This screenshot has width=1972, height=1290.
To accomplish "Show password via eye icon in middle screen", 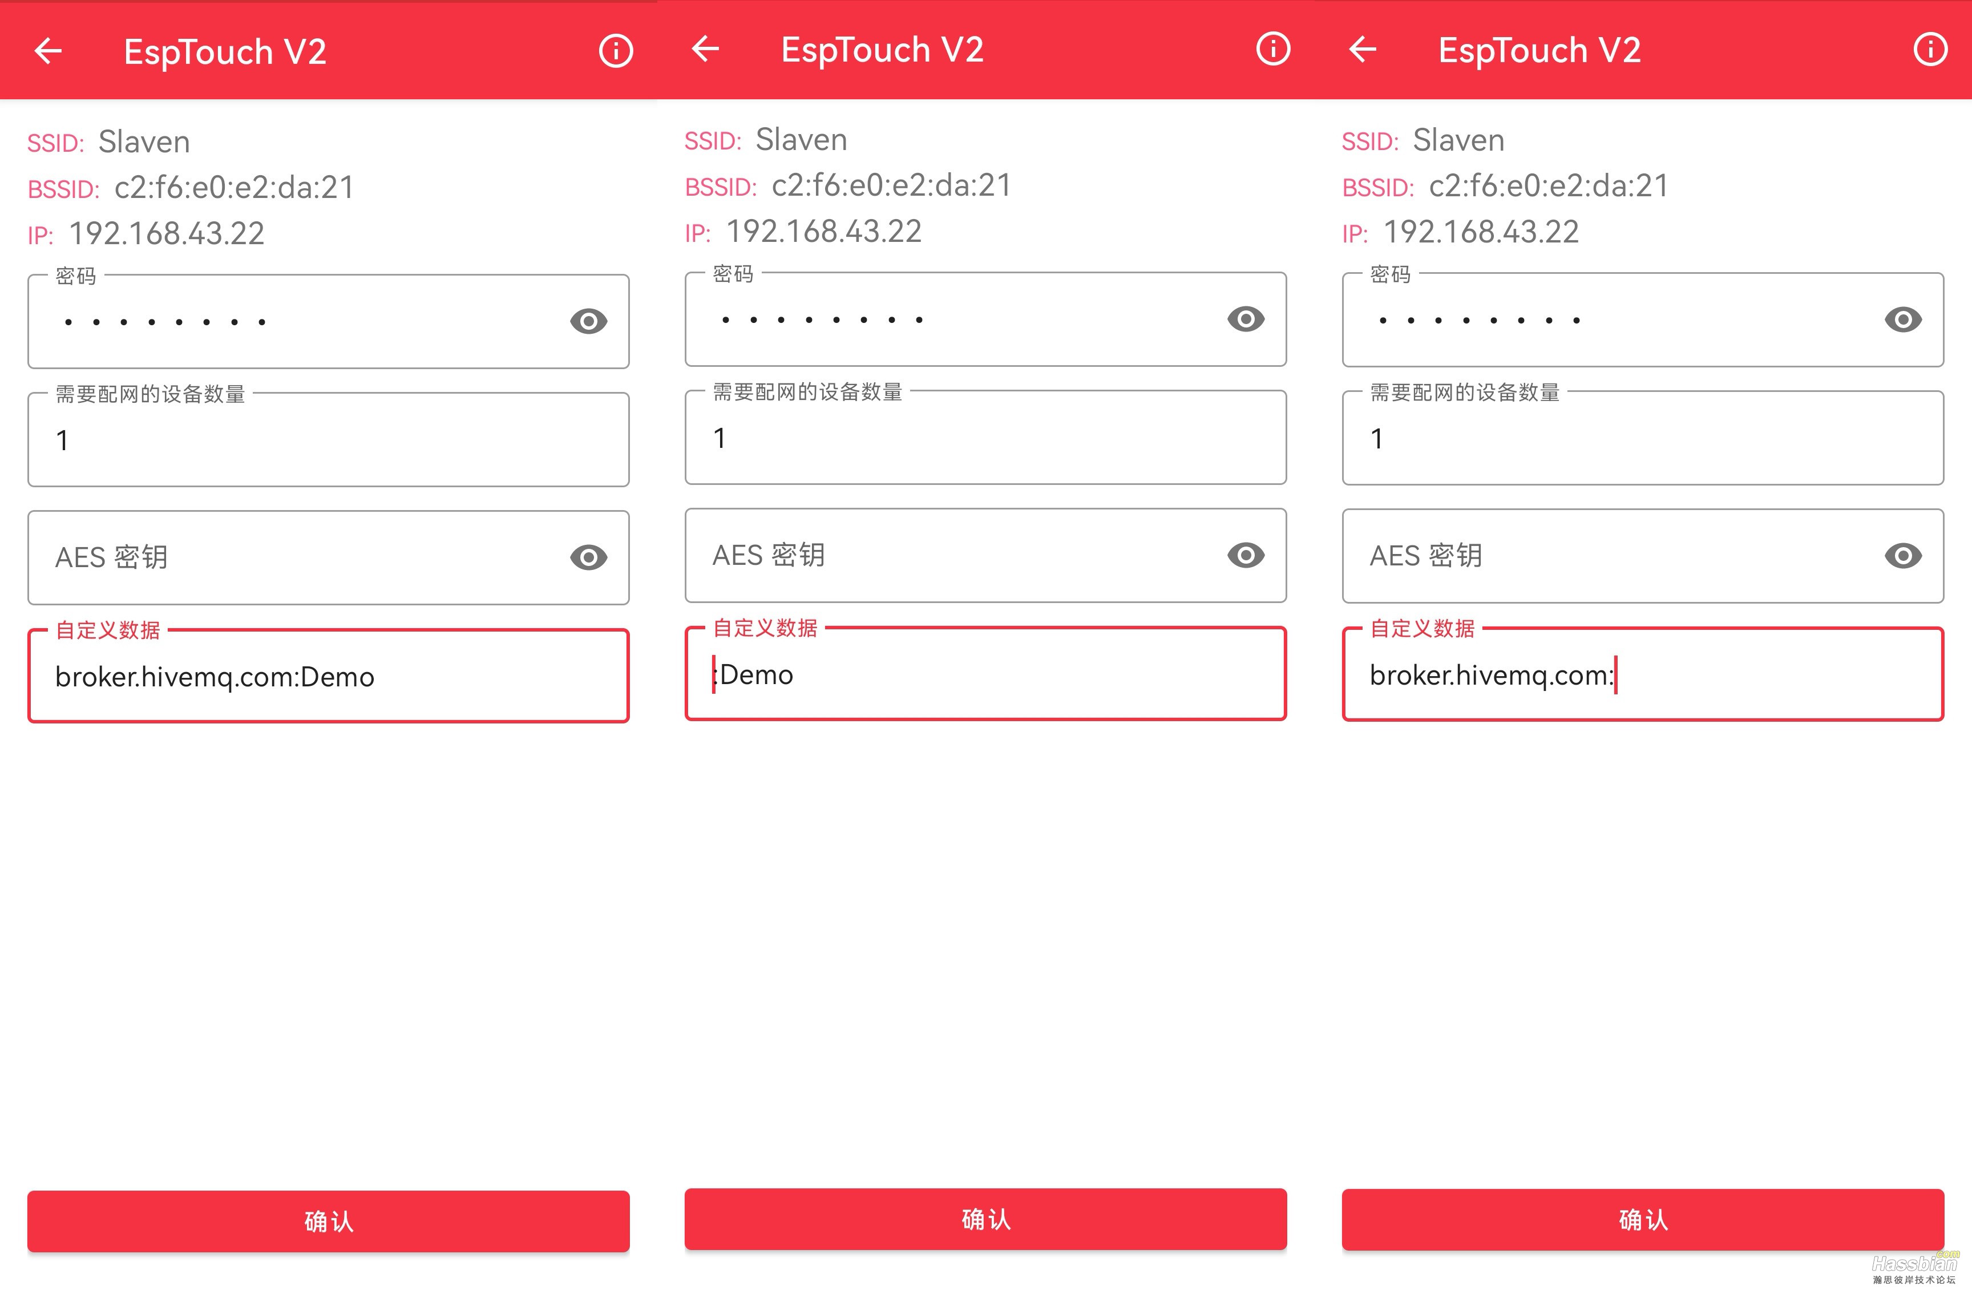I will click(x=1246, y=319).
